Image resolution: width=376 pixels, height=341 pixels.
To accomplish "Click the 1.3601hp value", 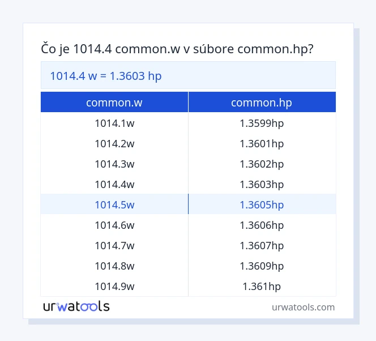I will (x=262, y=143).
